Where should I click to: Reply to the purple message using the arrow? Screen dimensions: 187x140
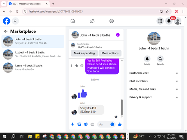click(x=77, y=66)
